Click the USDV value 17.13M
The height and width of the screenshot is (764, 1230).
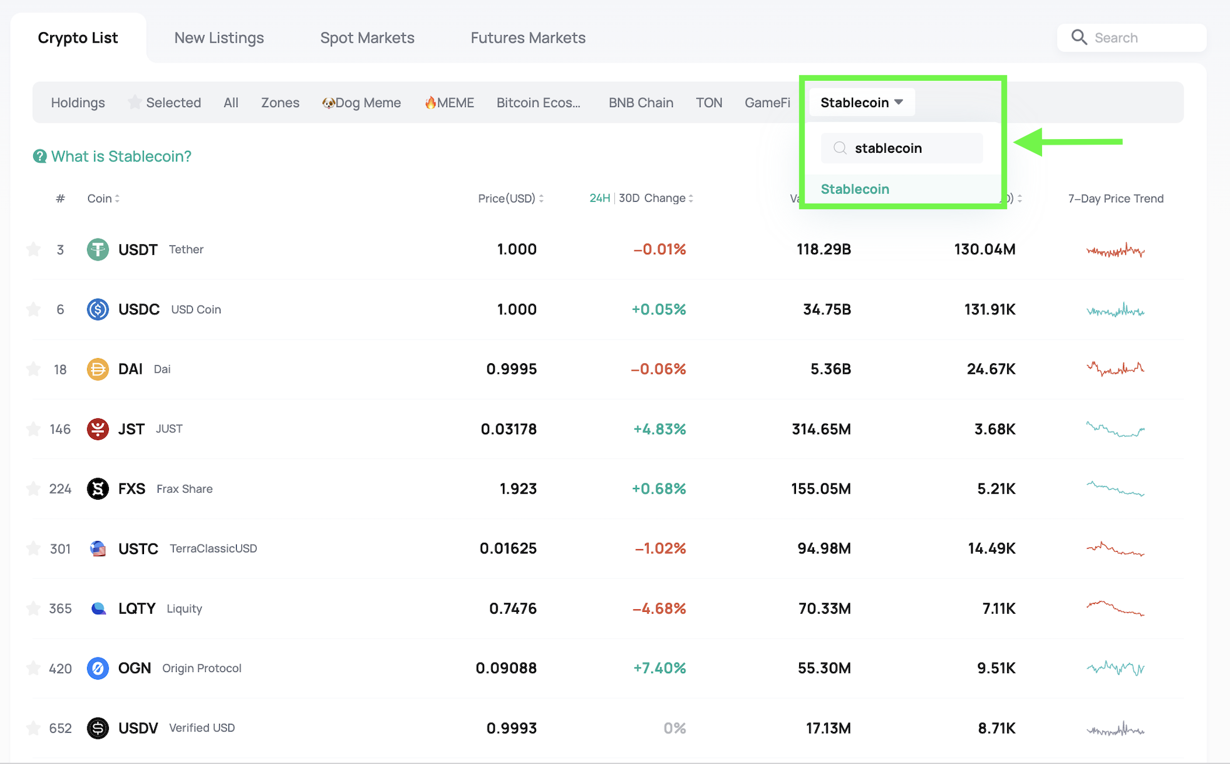pyautogui.click(x=828, y=728)
